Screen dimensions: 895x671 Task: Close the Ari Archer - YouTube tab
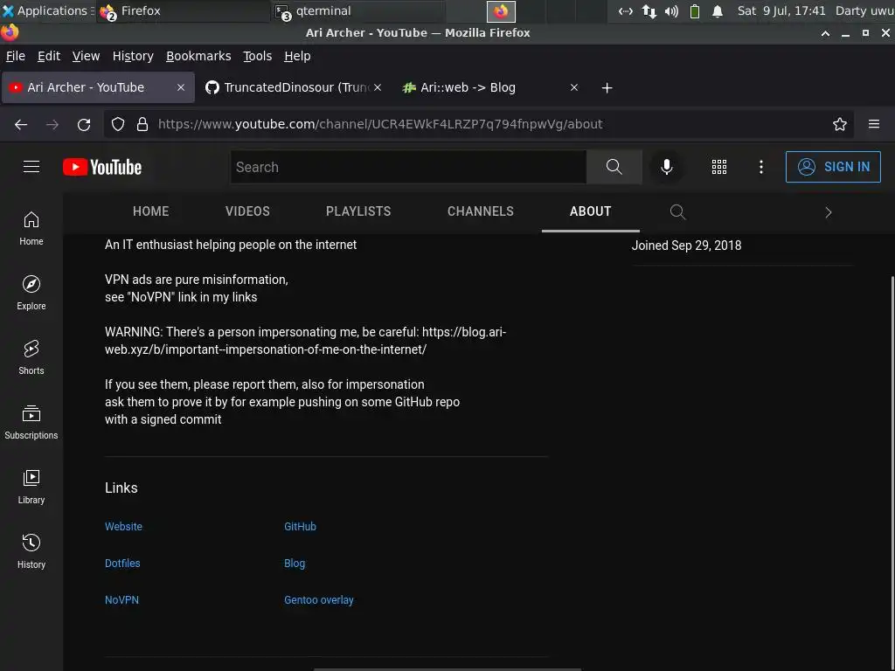pos(181,87)
